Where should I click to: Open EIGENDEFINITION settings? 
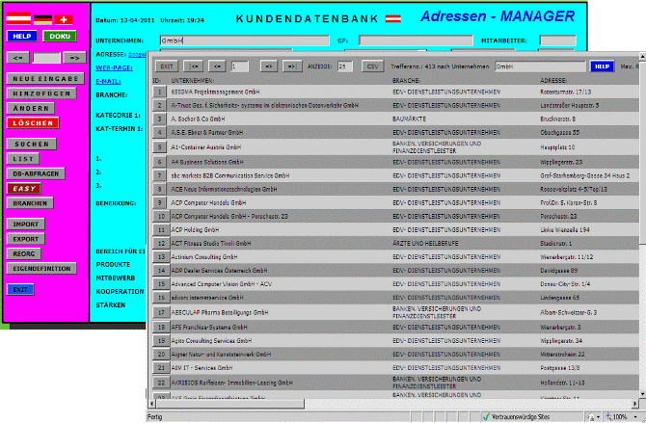(x=41, y=269)
